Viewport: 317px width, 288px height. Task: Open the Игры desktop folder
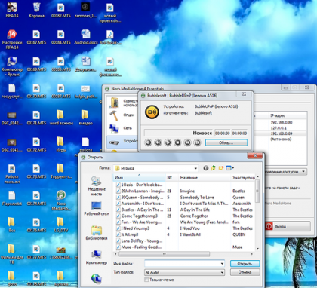[x=61, y=144]
